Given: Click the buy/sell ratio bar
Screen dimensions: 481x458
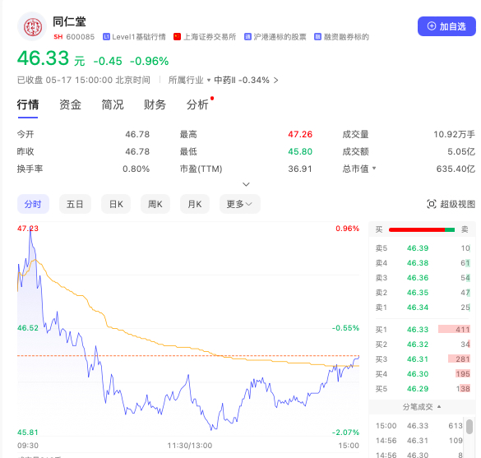Looking at the screenshot, I should (x=422, y=229).
